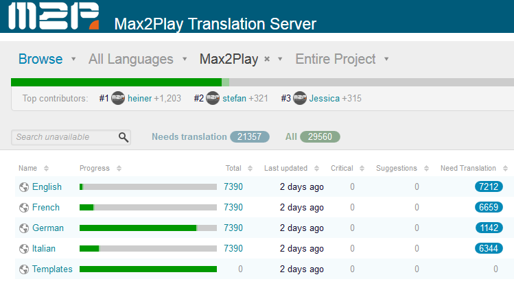The height and width of the screenshot is (290, 514).
Task: Click the All 29560 link
Action: (x=312, y=137)
